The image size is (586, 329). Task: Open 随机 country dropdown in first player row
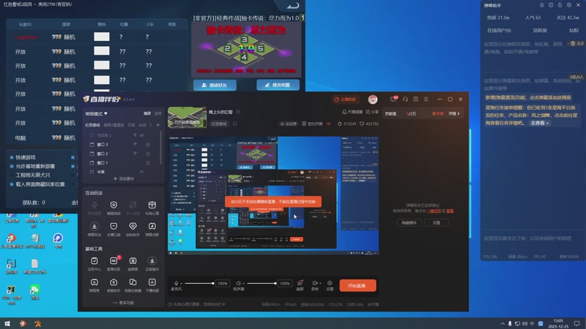(64, 37)
